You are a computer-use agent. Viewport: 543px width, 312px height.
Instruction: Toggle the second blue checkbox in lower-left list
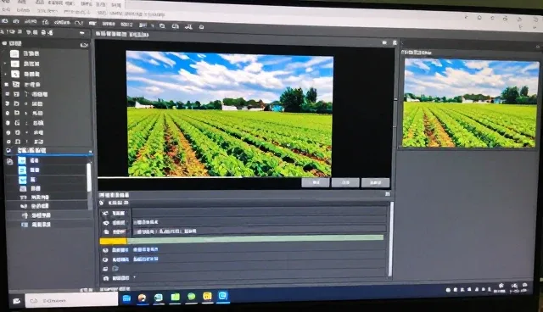pos(22,170)
